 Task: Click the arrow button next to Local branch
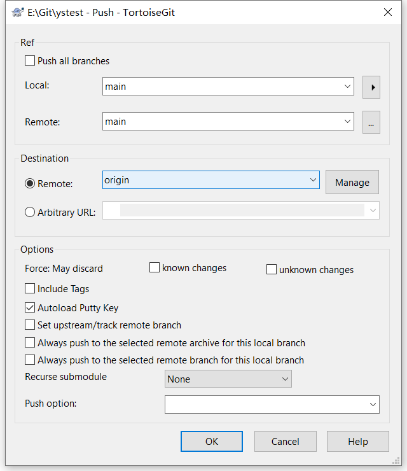point(371,87)
